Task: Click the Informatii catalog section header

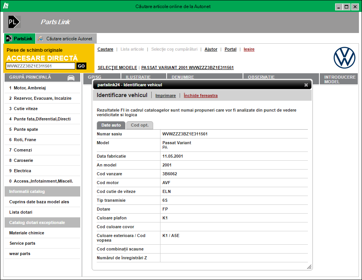Action: (x=43, y=191)
